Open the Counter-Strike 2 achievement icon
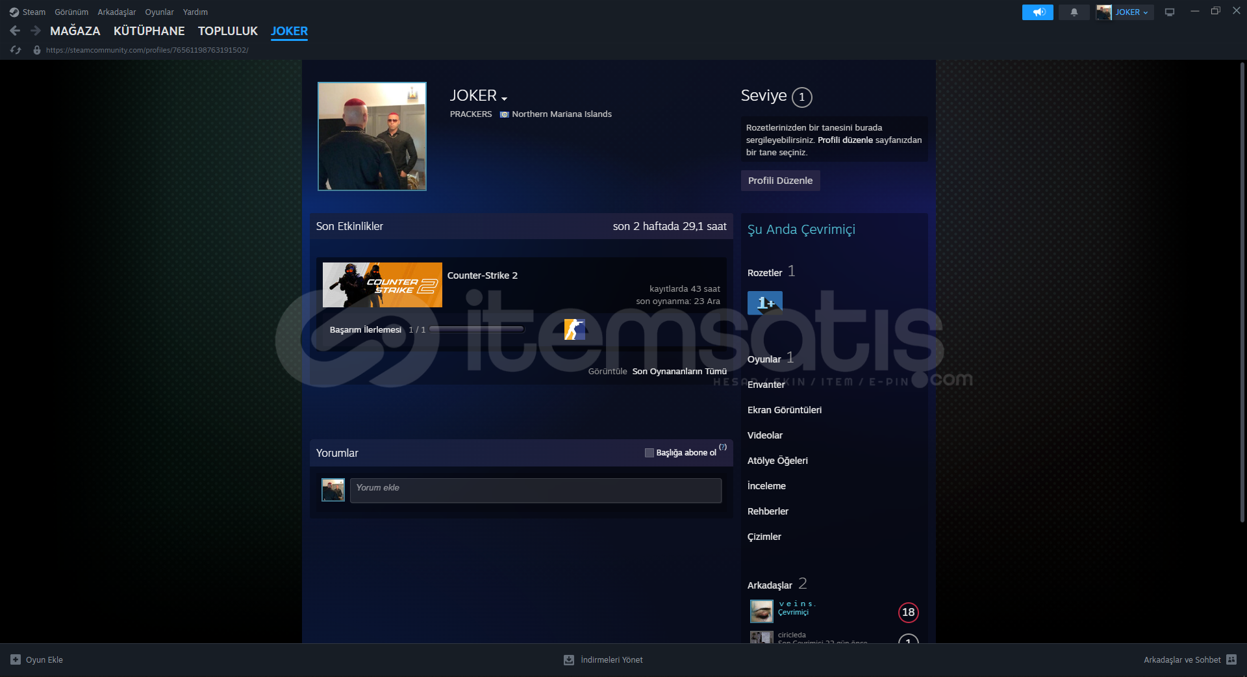The height and width of the screenshot is (677, 1247). click(574, 329)
